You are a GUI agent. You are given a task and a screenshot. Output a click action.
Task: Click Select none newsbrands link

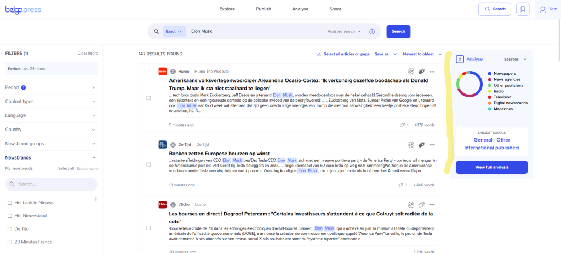pos(87,168)
